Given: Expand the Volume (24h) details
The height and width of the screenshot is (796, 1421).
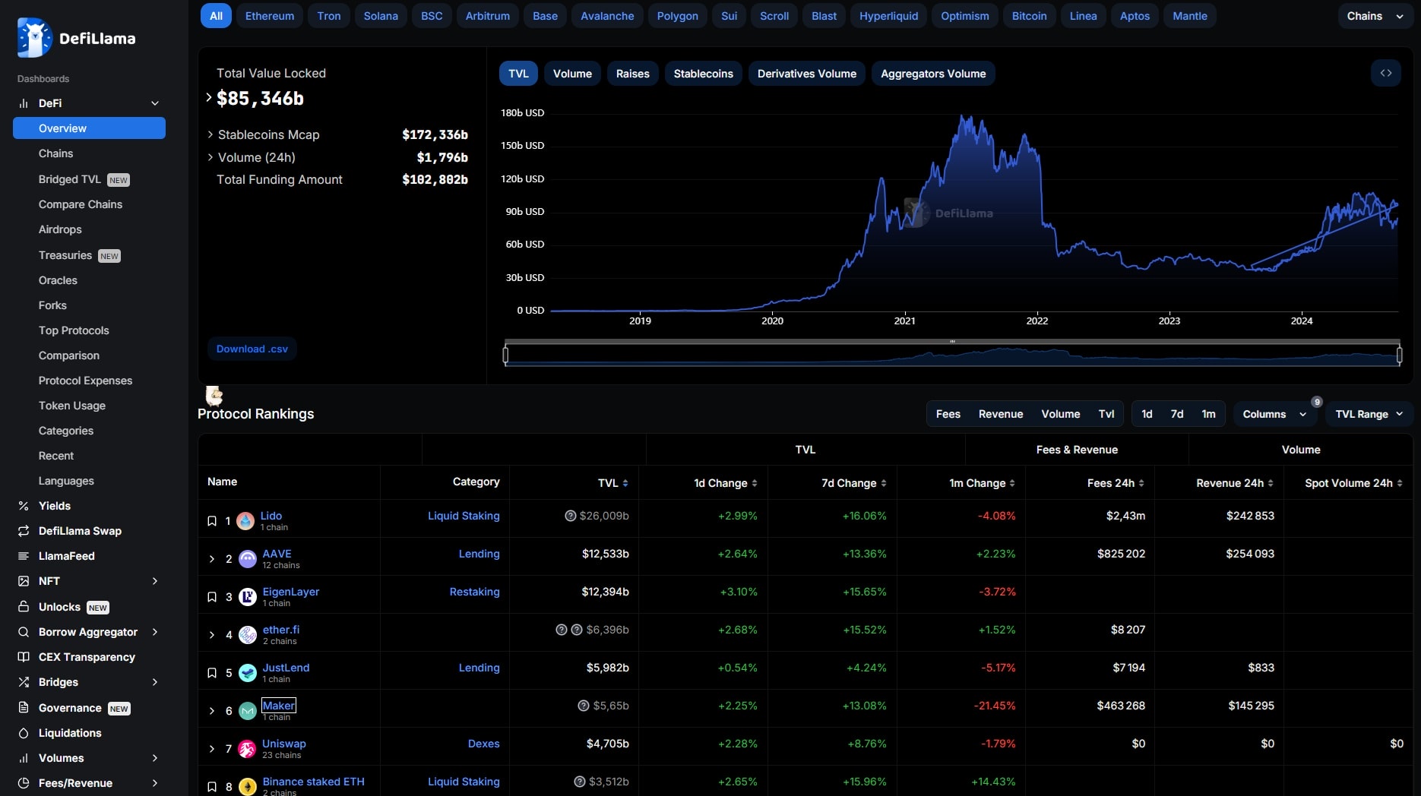Looking at the screenshot, I should (x=210, y=157).
